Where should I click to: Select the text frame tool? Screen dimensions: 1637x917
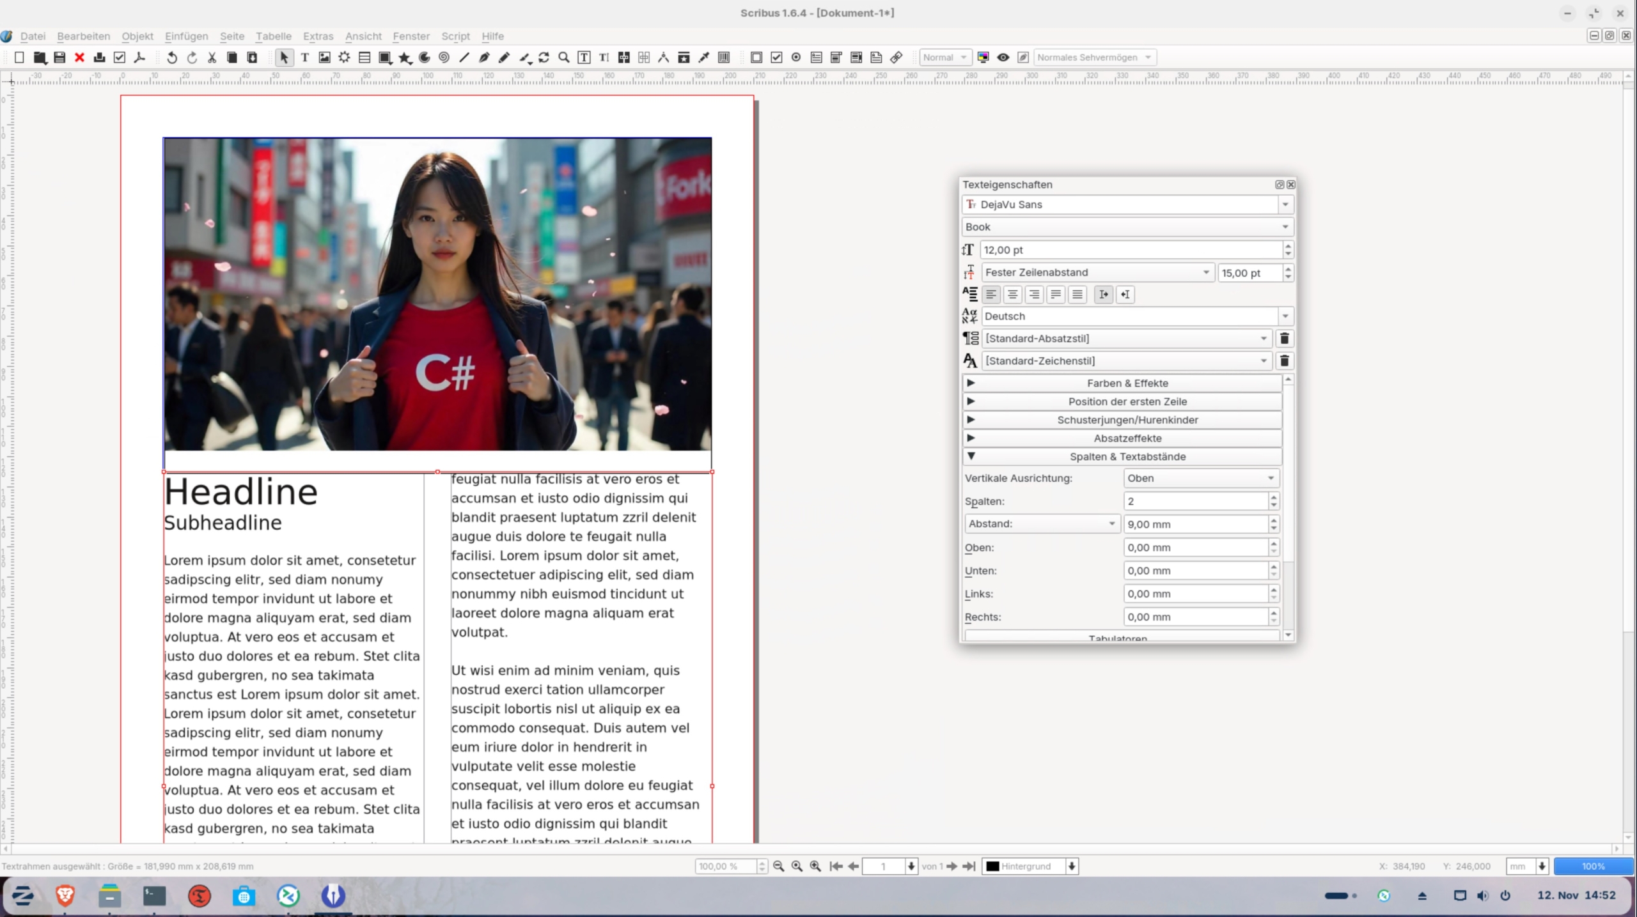point(305,58)
